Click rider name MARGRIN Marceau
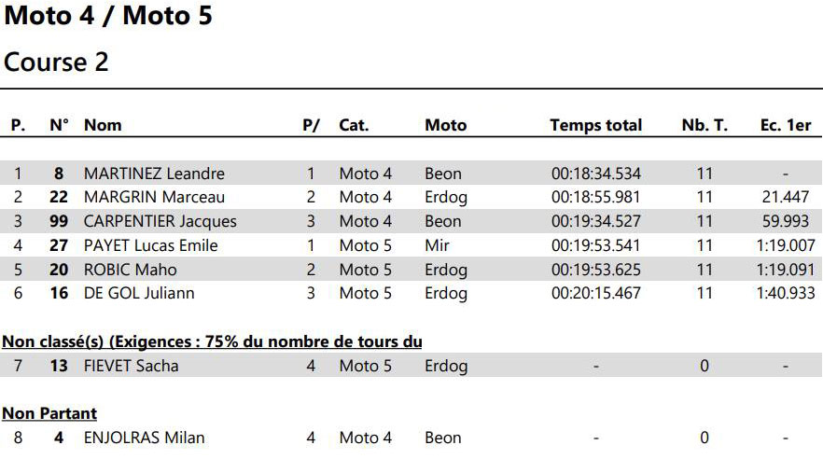This screenshot has width=823, height=459. (154, 197)
